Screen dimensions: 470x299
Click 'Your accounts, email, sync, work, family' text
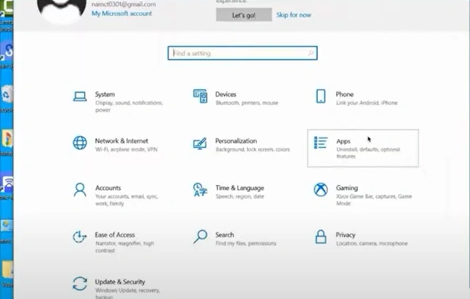[x=126, y=200]
